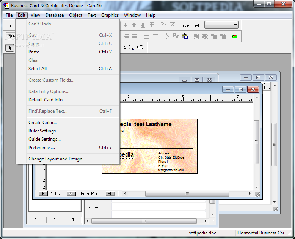Image resolution: width=295 pixels, height=239 pixels.
Task: Go to previous page with left arrow
Action: tap(71, 193)
